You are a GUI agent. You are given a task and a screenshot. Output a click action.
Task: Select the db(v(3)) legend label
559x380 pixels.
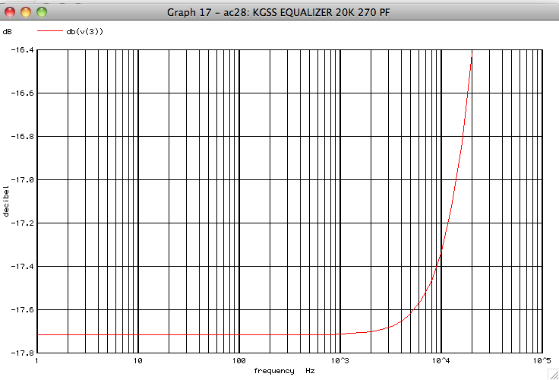point(85,32)
